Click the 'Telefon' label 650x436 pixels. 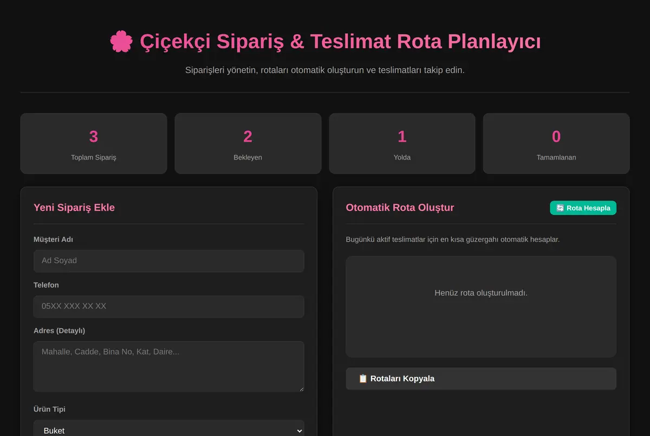(46, 285)
